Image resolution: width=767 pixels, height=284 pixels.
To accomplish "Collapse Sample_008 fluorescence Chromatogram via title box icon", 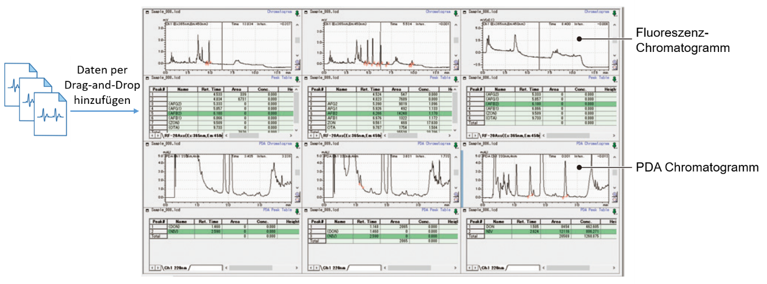I will [x=147, y=11].
